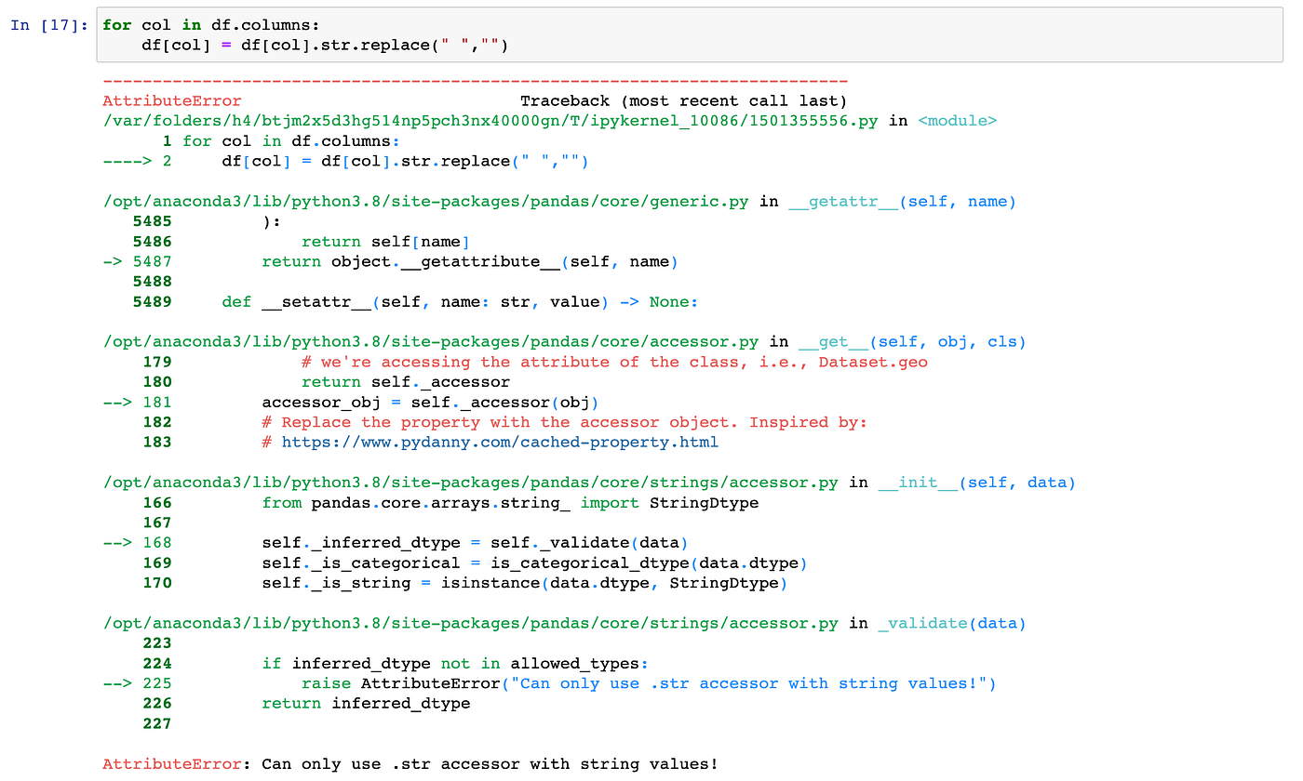Click the ipykernel_10086/1501355556.py file path

point(490,121)
